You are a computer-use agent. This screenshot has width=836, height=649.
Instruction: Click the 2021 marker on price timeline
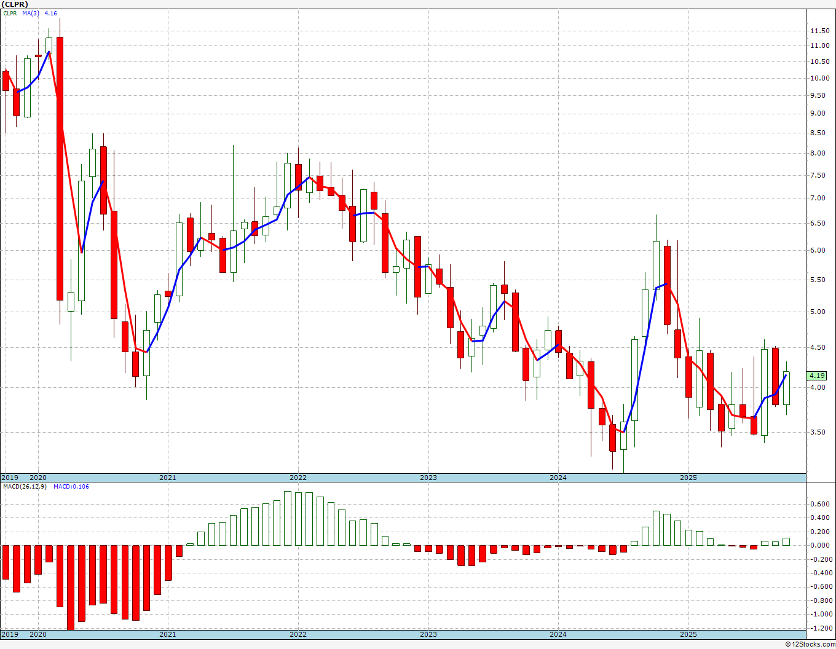(167, 478)
